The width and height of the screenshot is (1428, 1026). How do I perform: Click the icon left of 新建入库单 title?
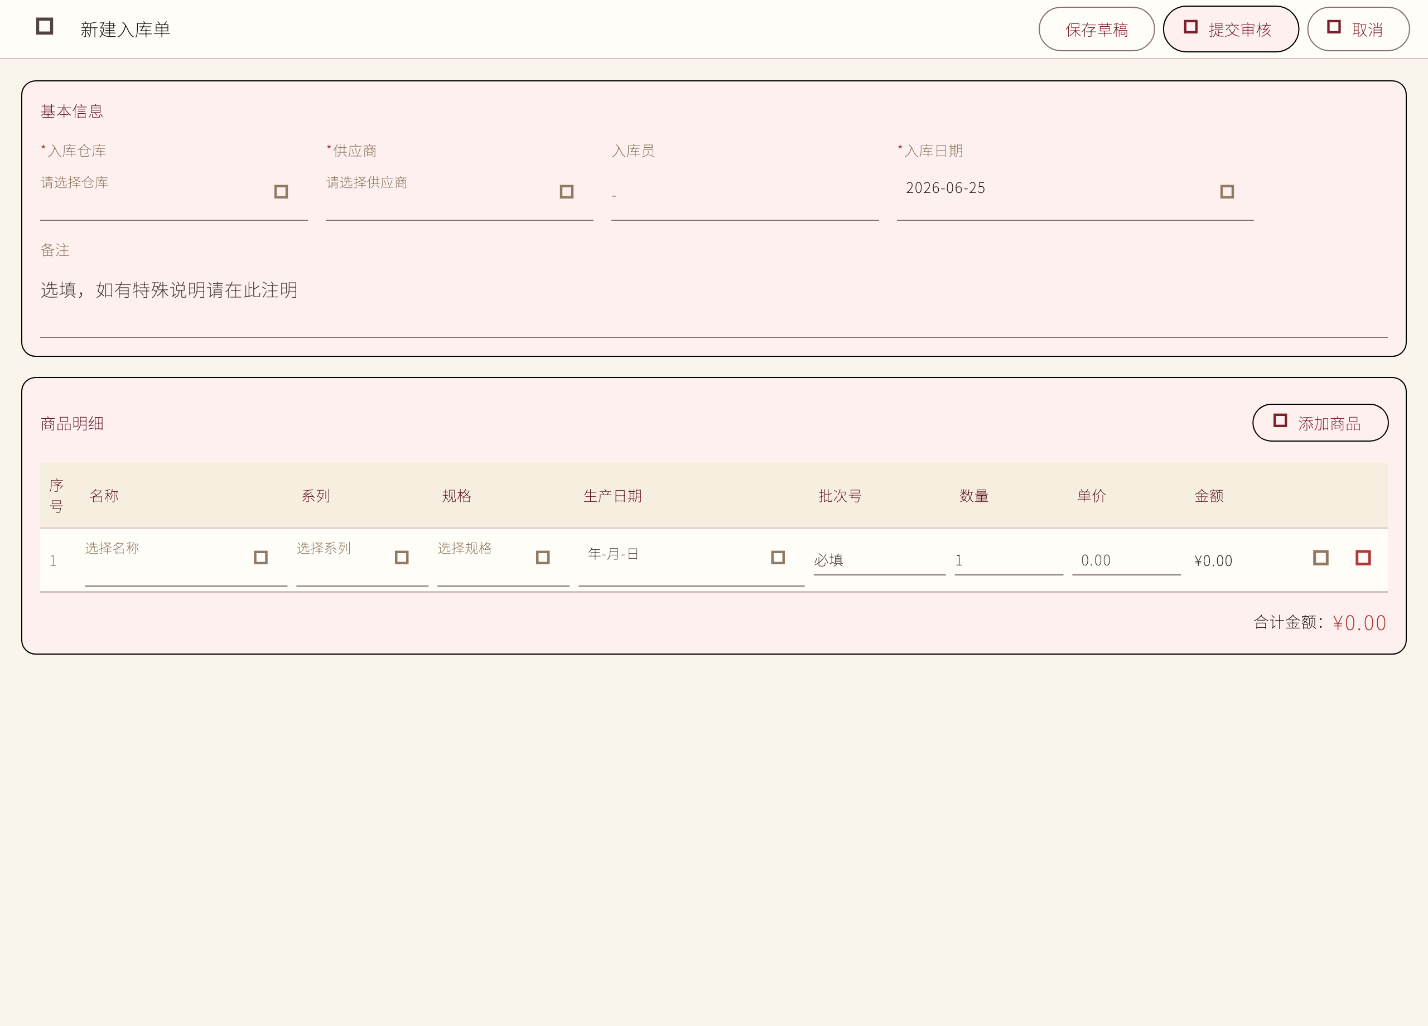45,26
